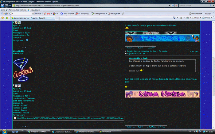Open the Page menu
Viewport: 215px width, 134px height.
[x=197, y=18]
